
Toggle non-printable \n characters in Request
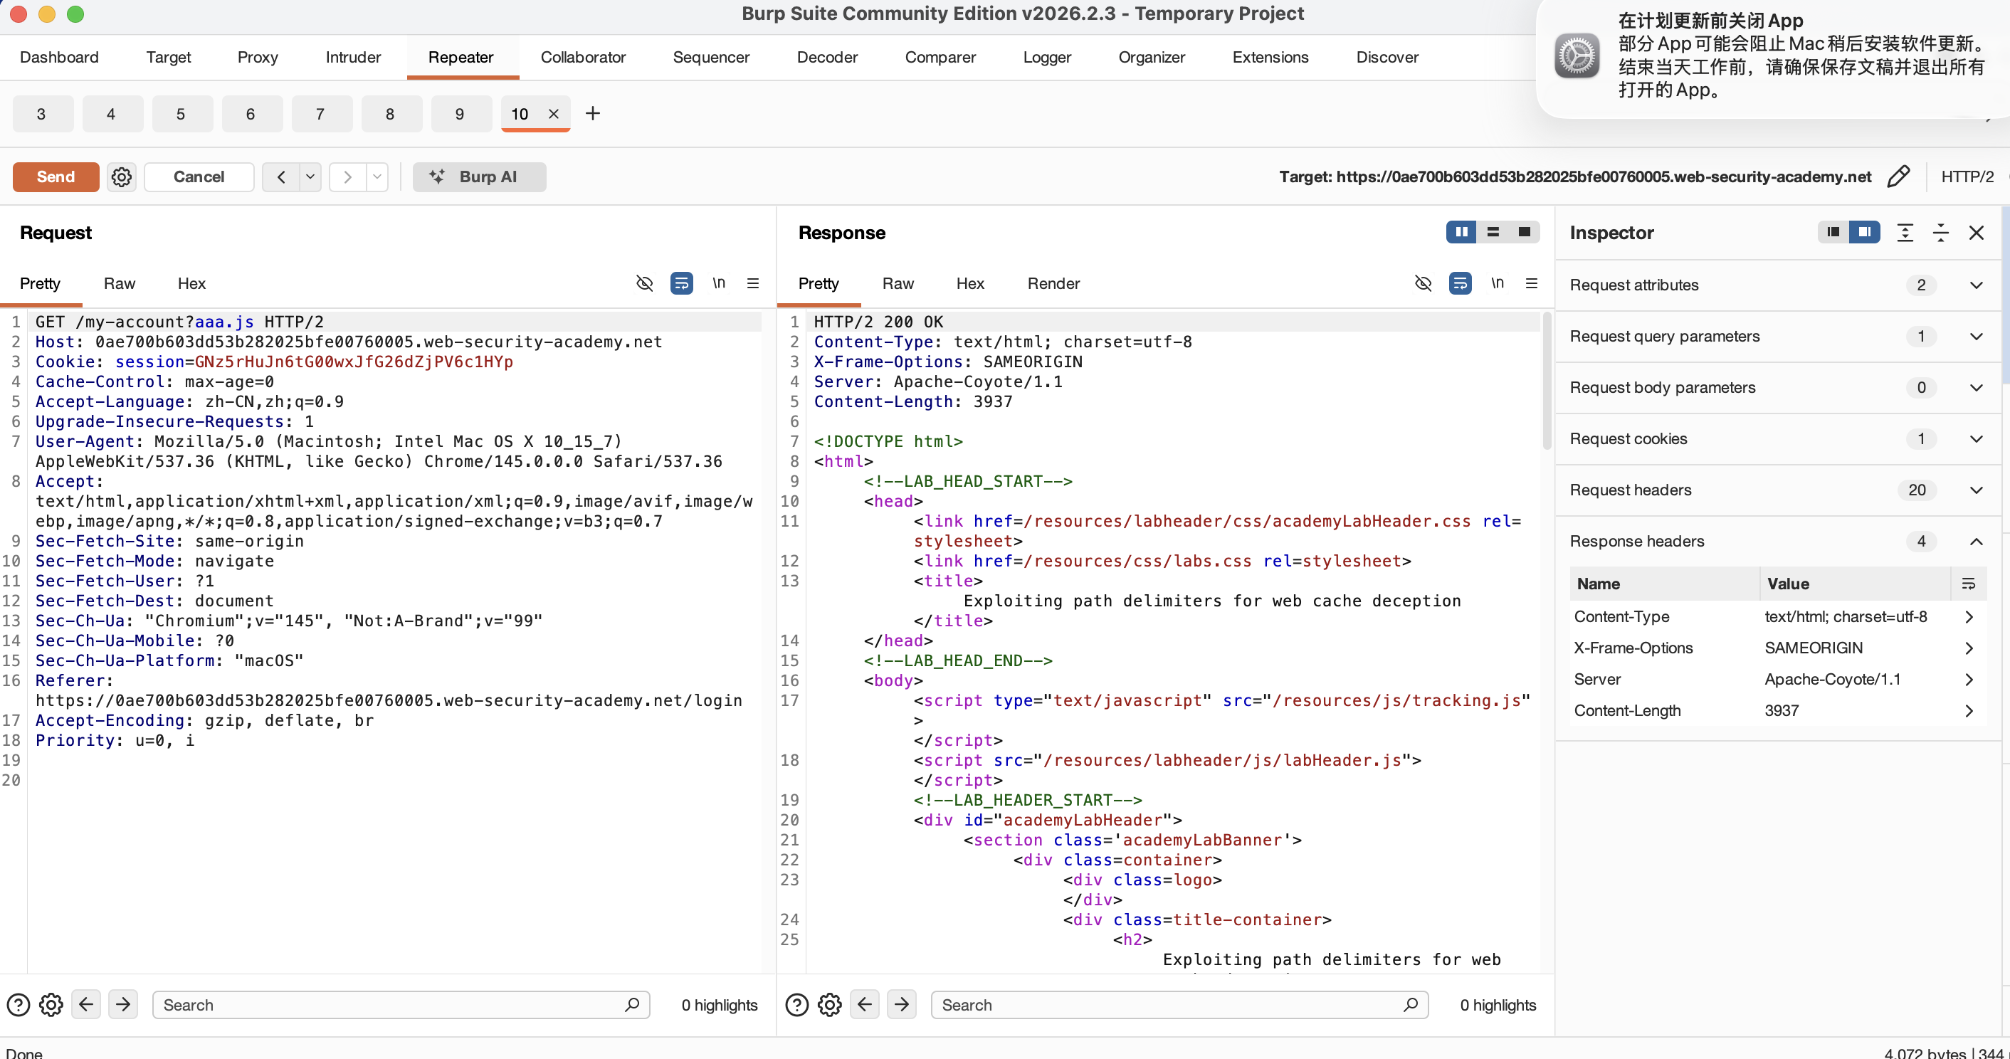(719, 283)
